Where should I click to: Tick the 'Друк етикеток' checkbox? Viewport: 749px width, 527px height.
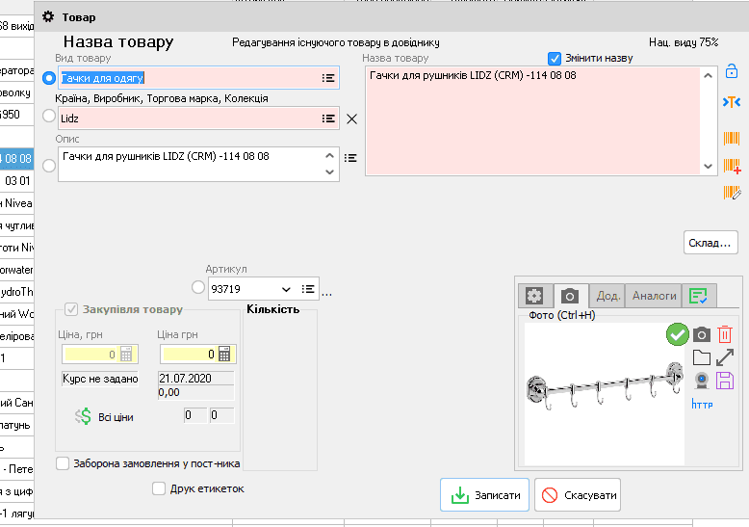(x=160, y=488)
